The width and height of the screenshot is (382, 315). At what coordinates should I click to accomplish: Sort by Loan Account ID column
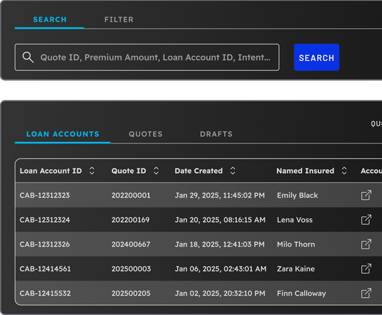coord(92,170)
